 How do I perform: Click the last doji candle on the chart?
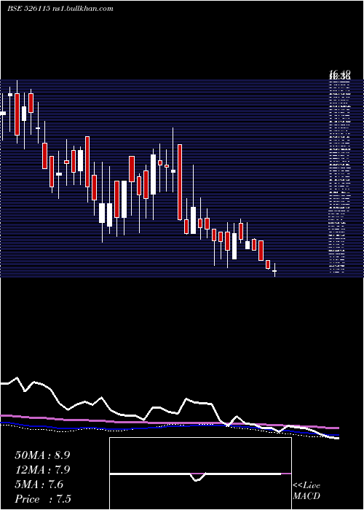click(274, 270)
